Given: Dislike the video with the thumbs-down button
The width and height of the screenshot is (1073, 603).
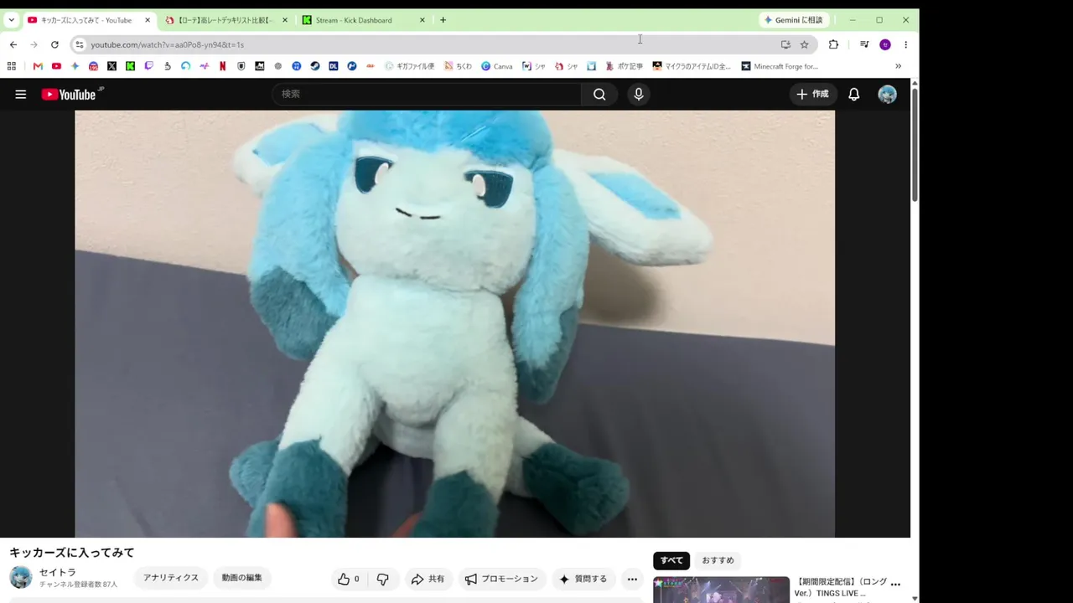Looking at the screenshot, I should pyautogui.click(x=383, y=579).
